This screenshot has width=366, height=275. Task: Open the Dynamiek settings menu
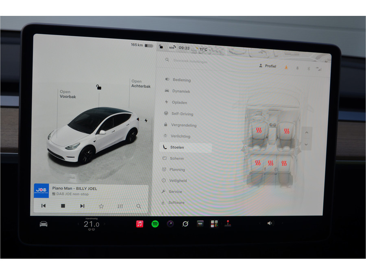coord(177,91)
